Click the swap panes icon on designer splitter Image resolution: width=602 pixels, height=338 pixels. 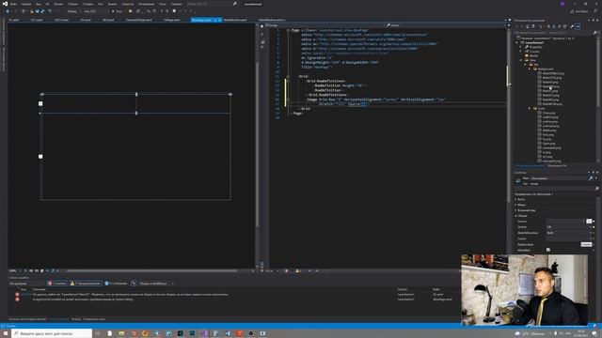tap(262, 35)
